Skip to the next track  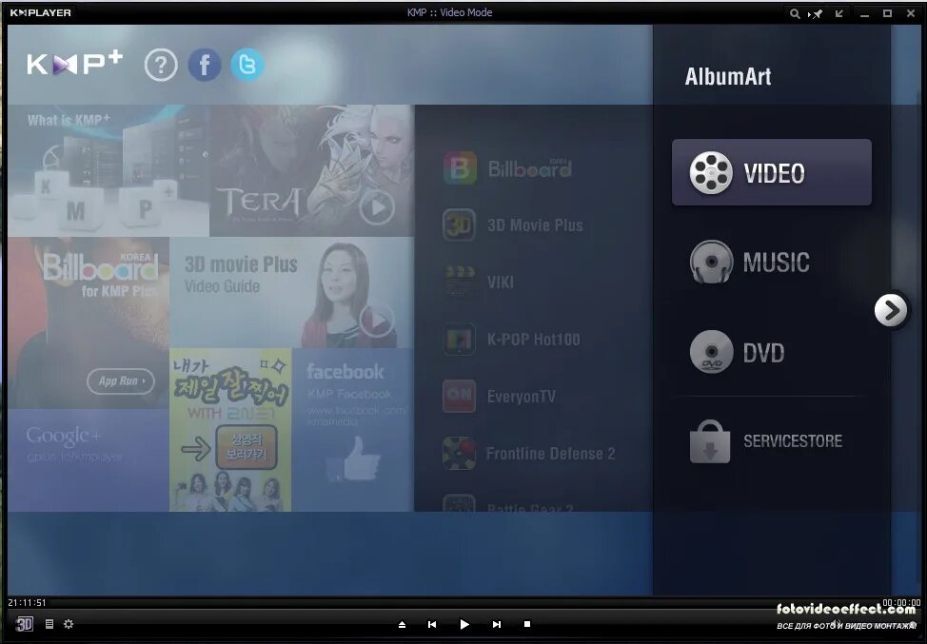point(497,625)
